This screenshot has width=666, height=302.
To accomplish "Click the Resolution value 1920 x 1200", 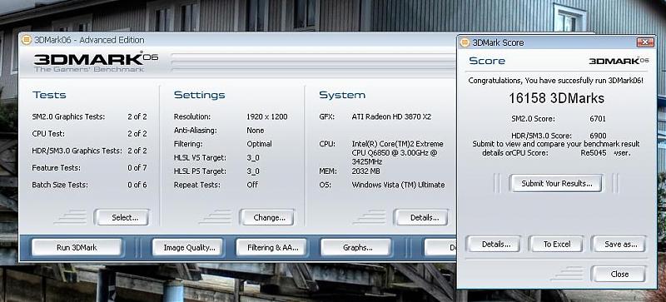I will tap(266, 116).
